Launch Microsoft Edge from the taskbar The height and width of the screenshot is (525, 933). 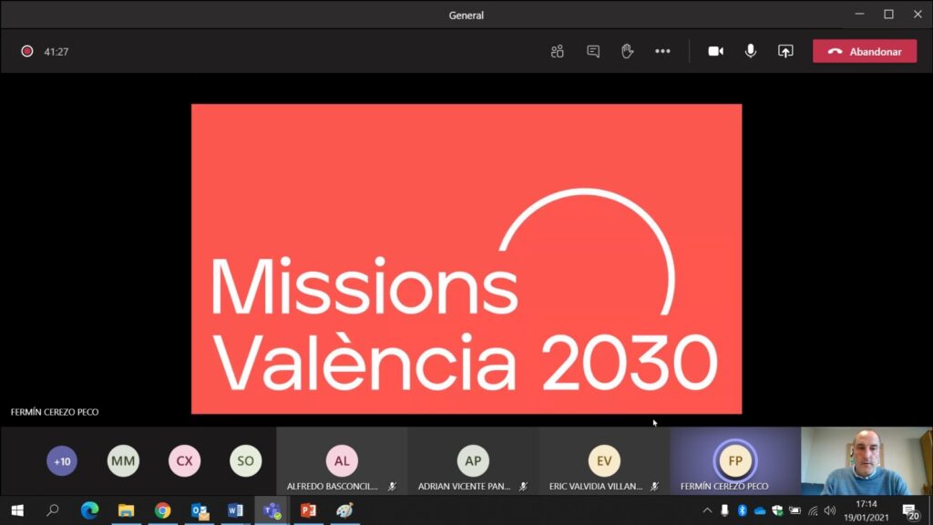click(x=90, y=510)
